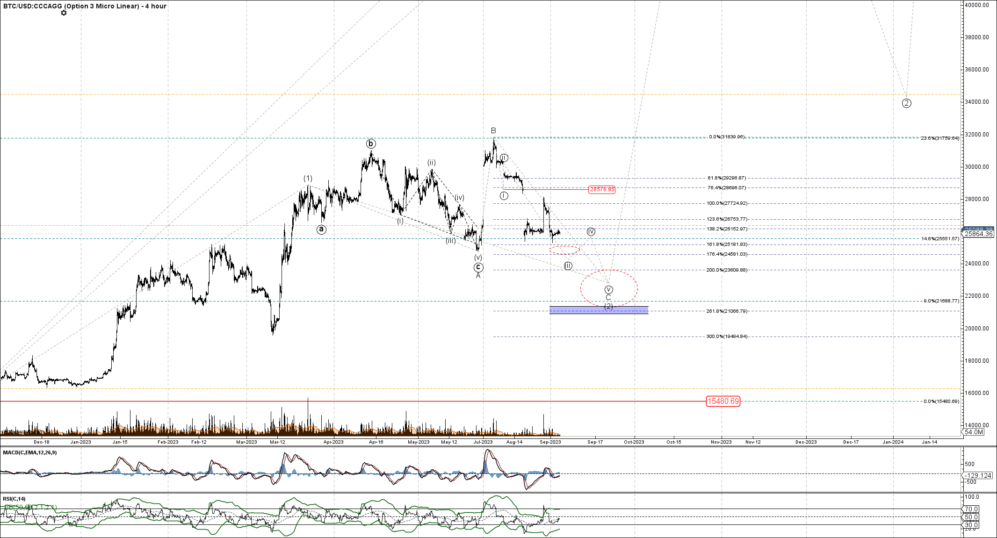Select the circled i wave label

pos(504,196)
